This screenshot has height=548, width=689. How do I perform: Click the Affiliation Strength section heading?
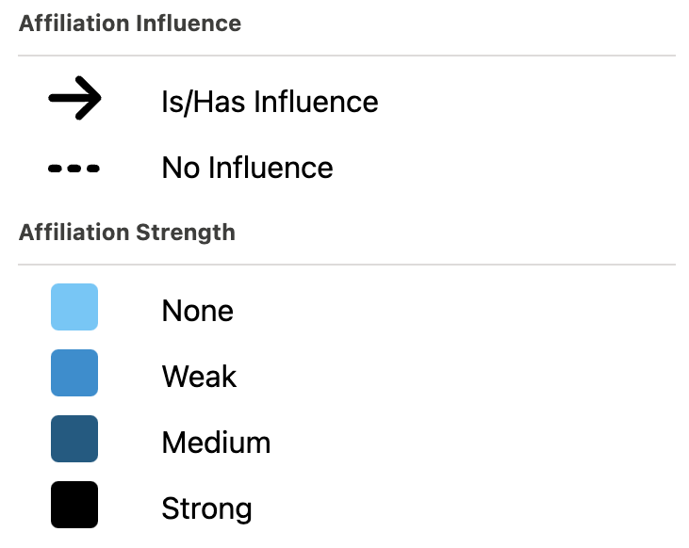127,232
